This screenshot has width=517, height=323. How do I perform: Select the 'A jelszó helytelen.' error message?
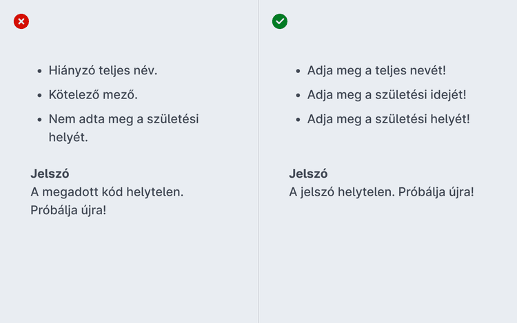point(342,191)
